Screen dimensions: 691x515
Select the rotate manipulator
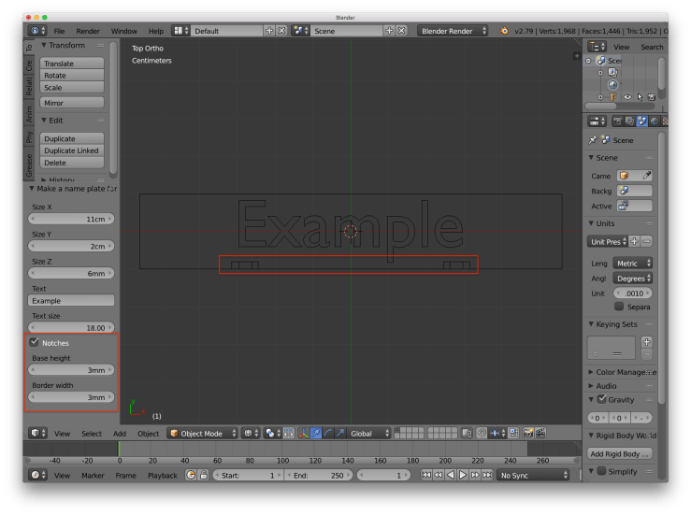point(328,433)
